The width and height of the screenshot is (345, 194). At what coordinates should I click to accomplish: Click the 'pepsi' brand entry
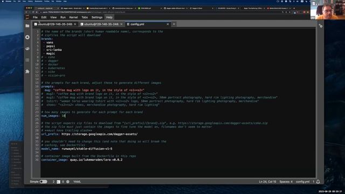tap(51, 46)
